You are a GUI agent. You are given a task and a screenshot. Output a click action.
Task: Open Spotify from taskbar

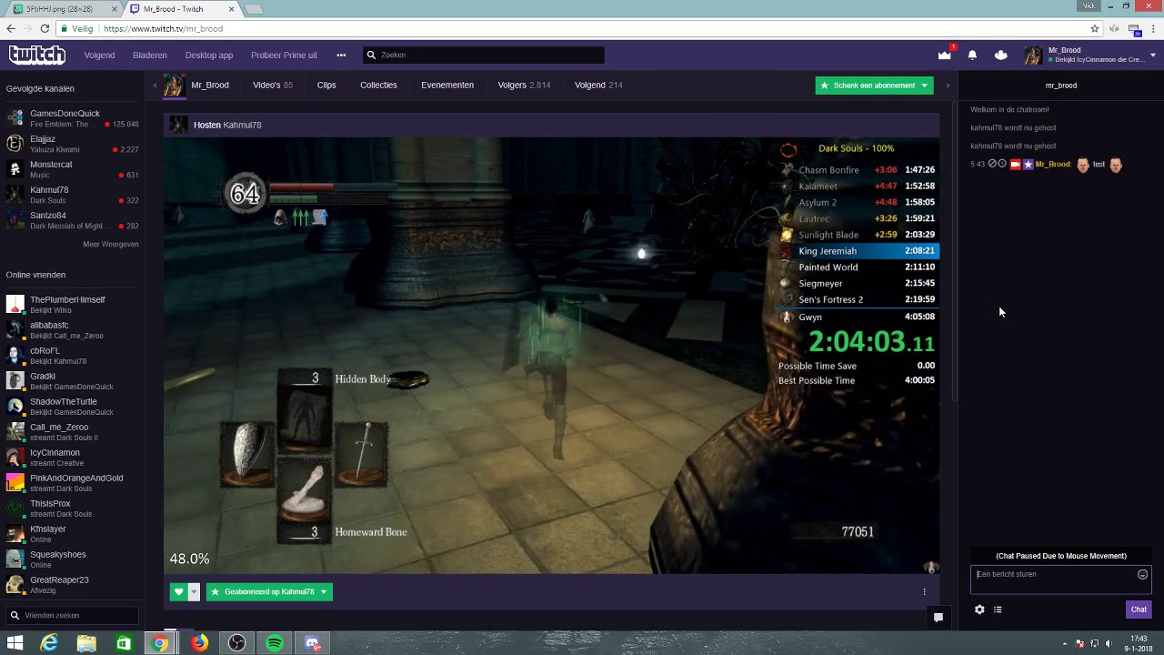click(275, 643)
